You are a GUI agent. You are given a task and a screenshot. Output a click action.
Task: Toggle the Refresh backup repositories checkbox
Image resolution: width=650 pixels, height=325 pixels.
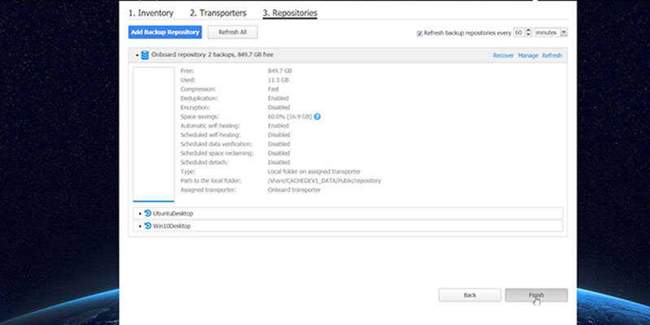point(419,33)
